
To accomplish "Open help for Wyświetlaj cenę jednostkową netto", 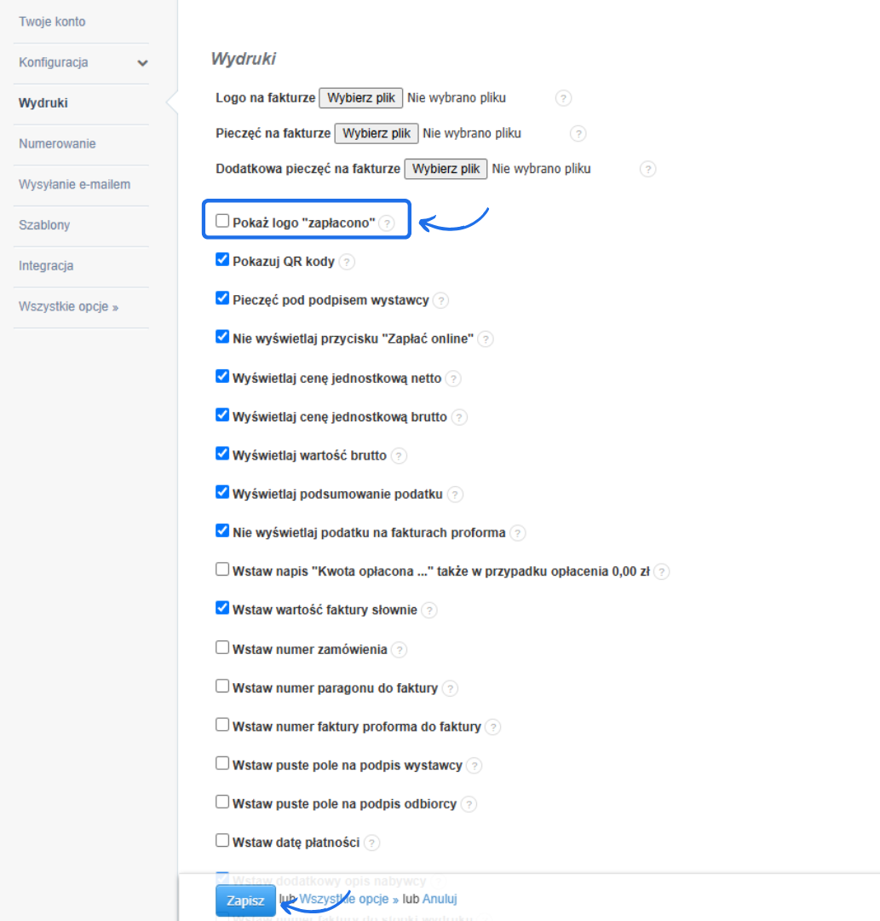I will tap(453, 379).
